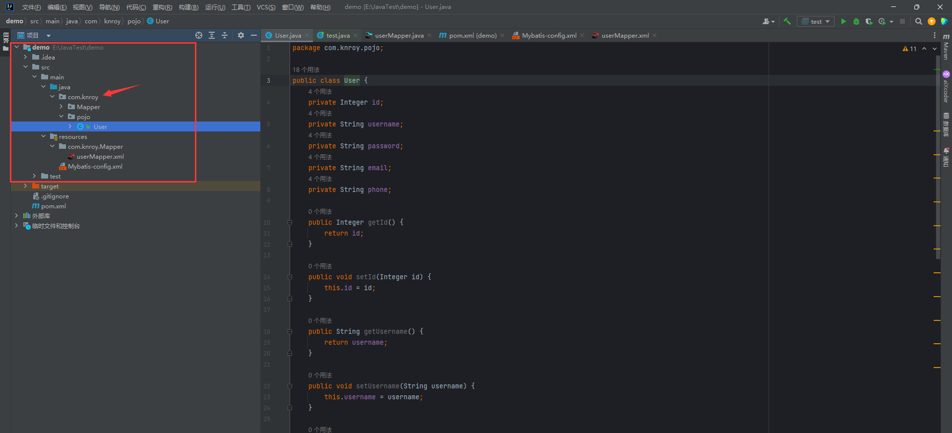This screenshot has height=433, width=952.
Task: Click the green Run button
Action: click(x=843, y=21)
